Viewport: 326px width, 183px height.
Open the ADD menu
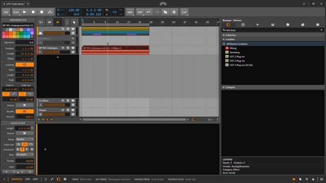[130, 12]
